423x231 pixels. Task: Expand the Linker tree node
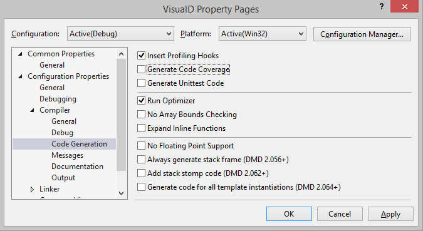point(32,189)
